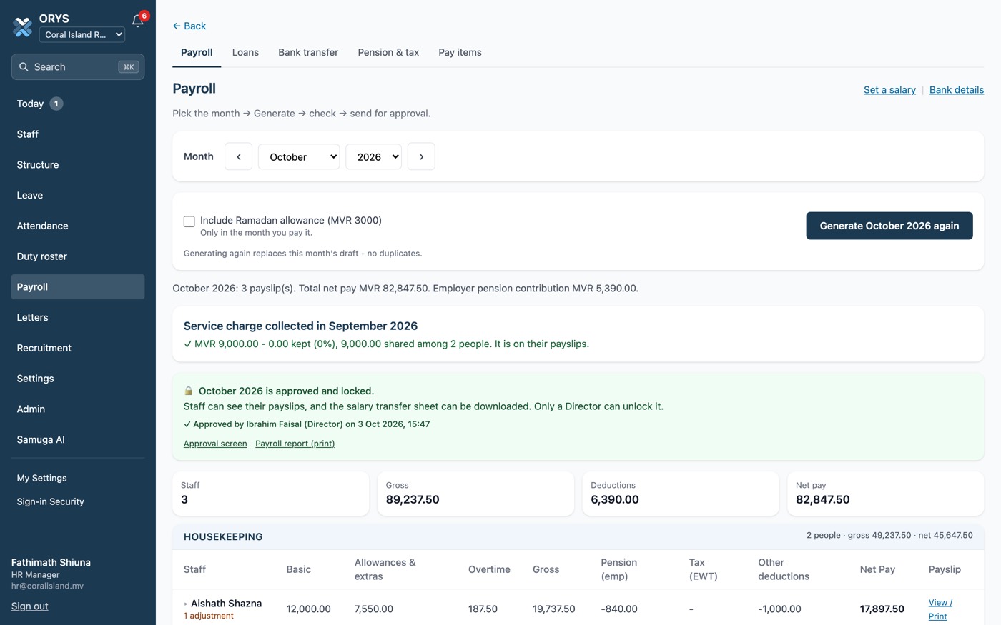Go to next month arrow
Viewport: 1001px width, 625px height.
pos(421,156)
